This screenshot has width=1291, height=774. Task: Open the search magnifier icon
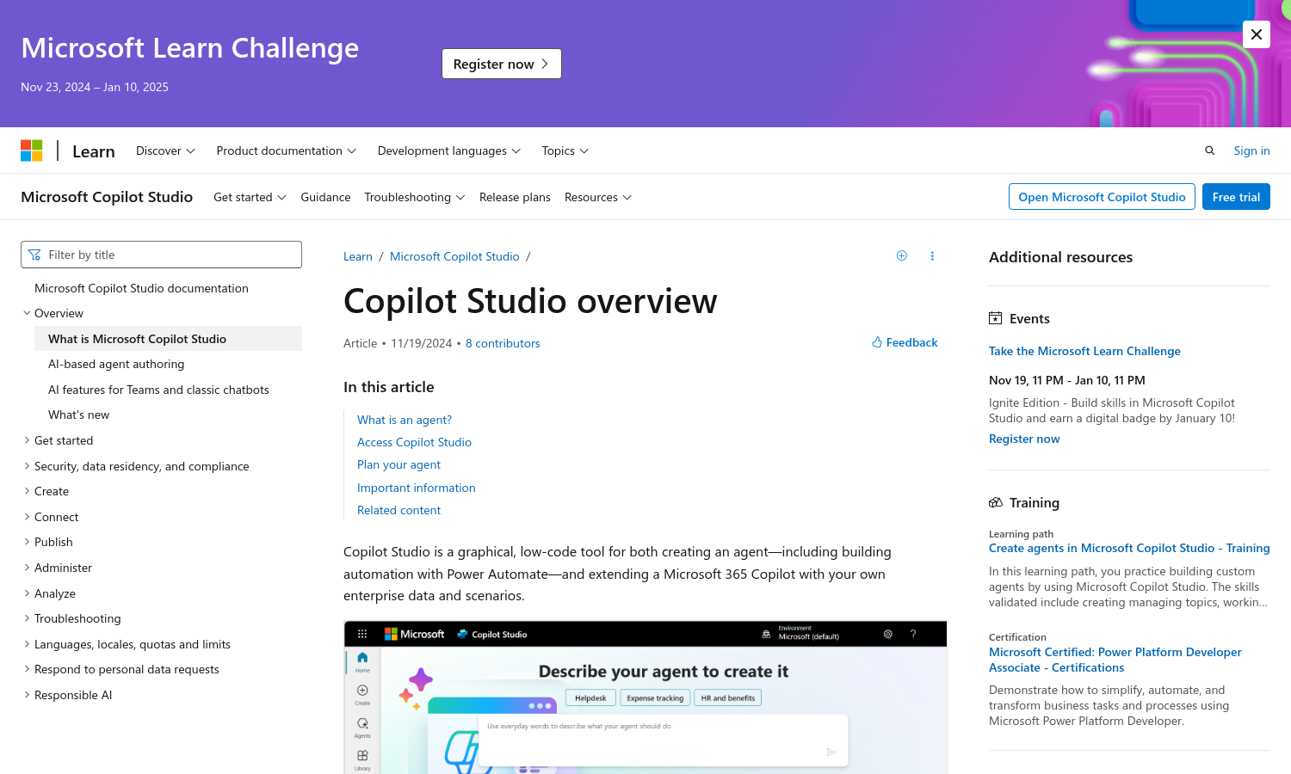(1209, 150)
